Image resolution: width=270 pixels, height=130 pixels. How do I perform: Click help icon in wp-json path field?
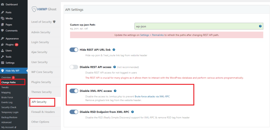tap(260, 26)
